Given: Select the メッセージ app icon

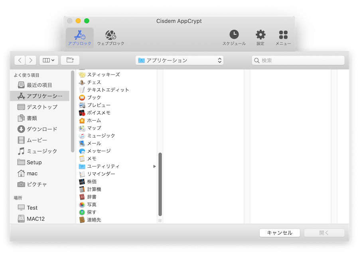Looking at the screenshot, I should (82, 151).
